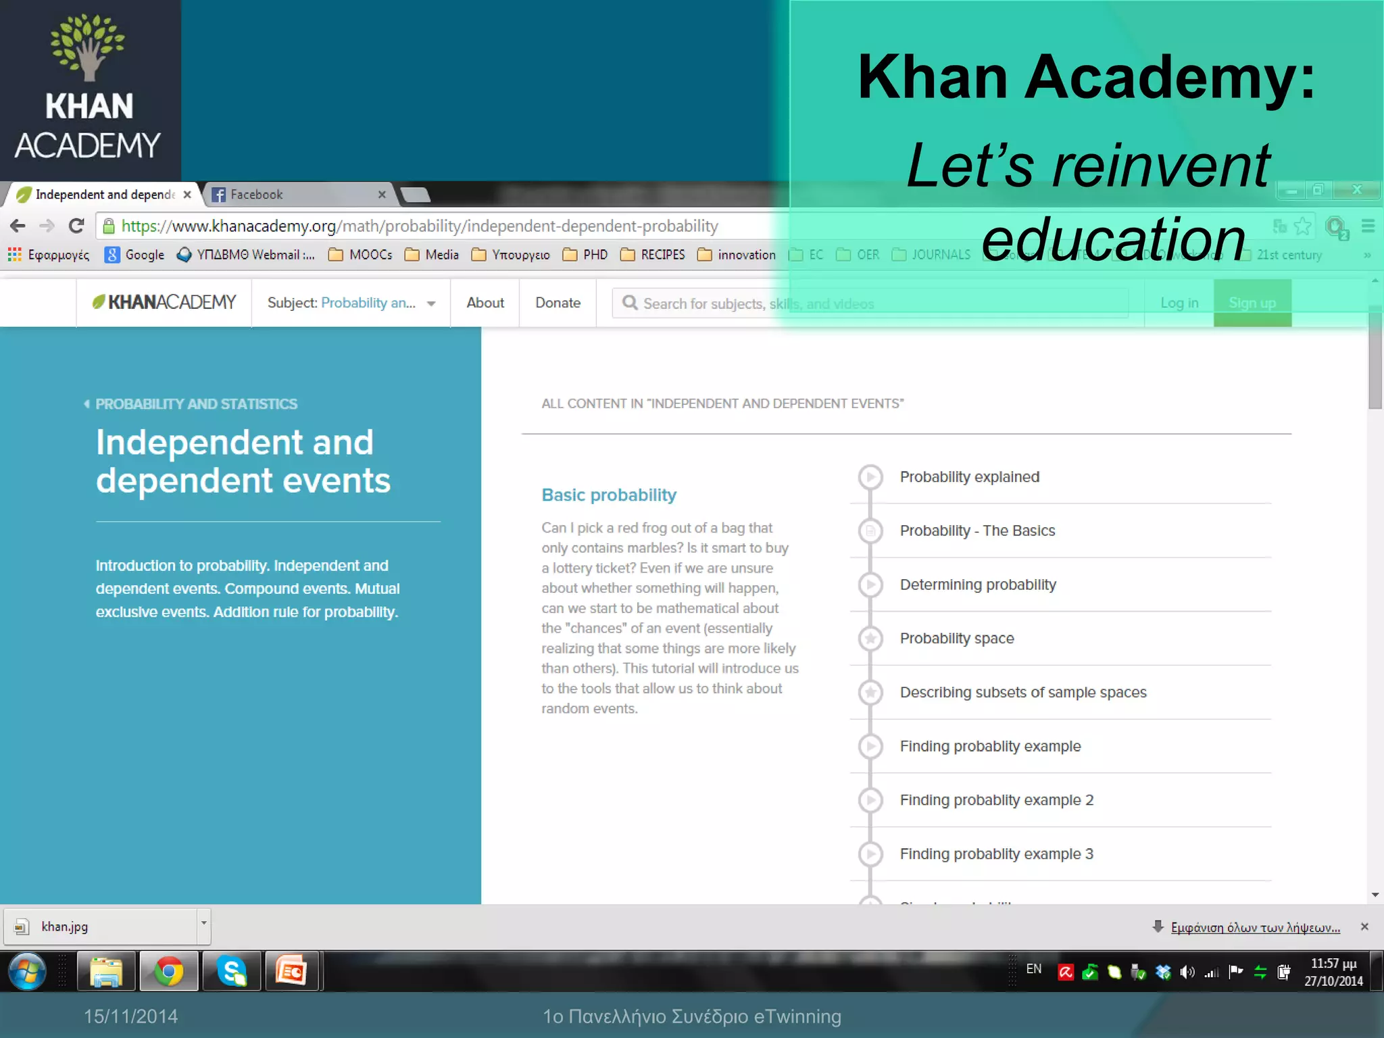Open the Finding probablity example video
1384x1038 pixels.
coord(990,747)
